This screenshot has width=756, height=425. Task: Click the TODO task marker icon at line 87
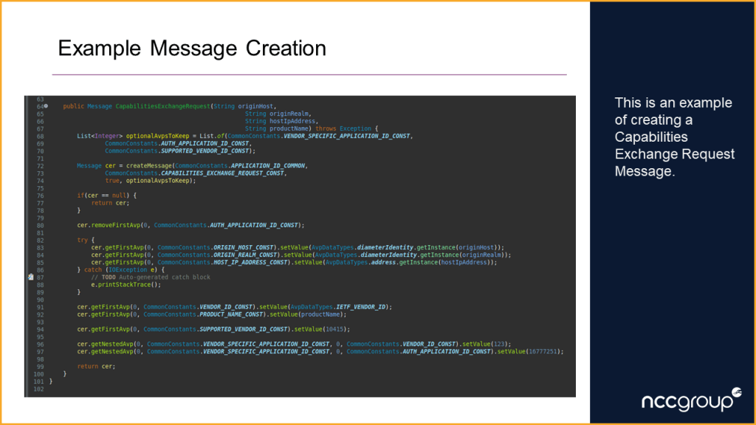(31, 277)
